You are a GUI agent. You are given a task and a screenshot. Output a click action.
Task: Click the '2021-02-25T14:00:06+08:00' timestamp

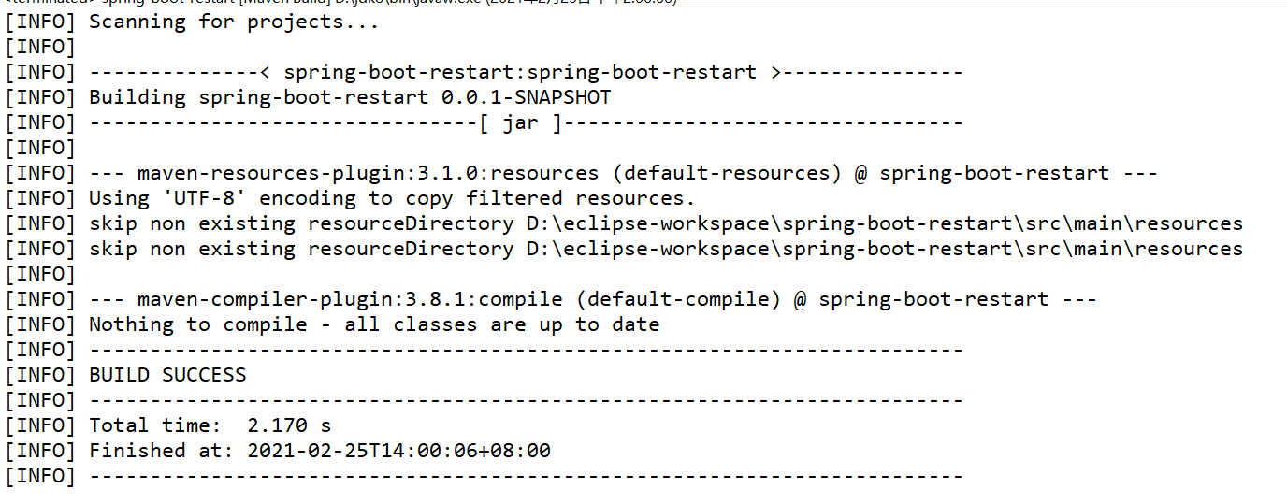coord(398,451)
